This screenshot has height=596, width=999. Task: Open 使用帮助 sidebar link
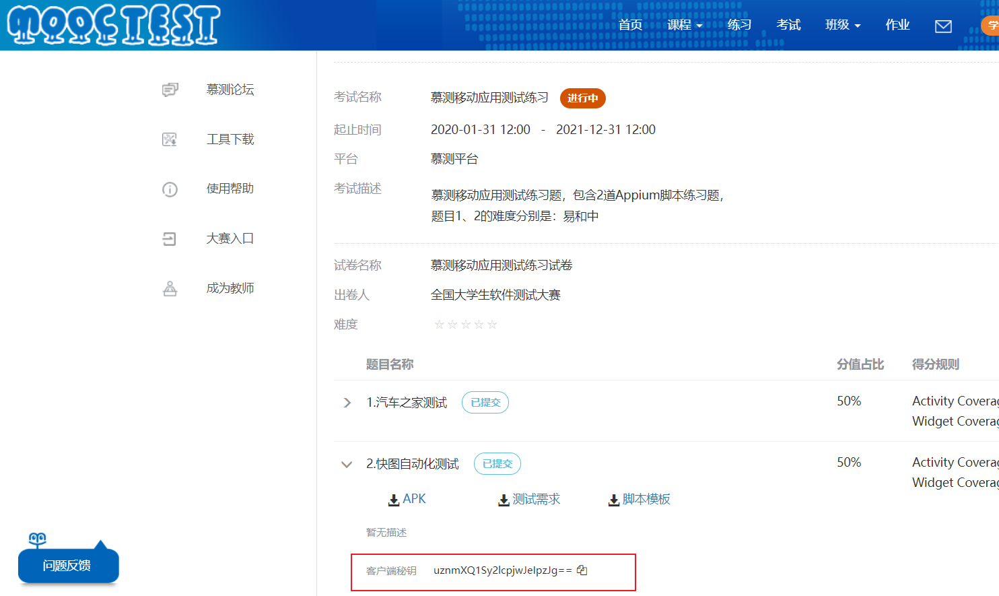230,189
